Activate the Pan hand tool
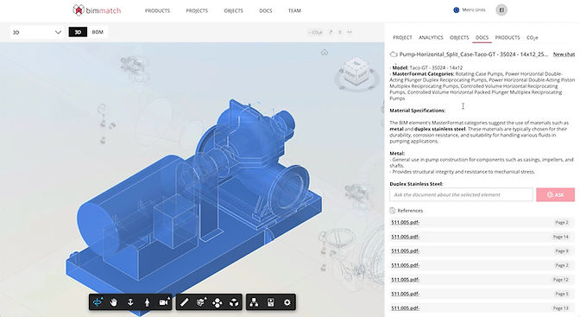The image size is (580, 317). coord(114,302)
